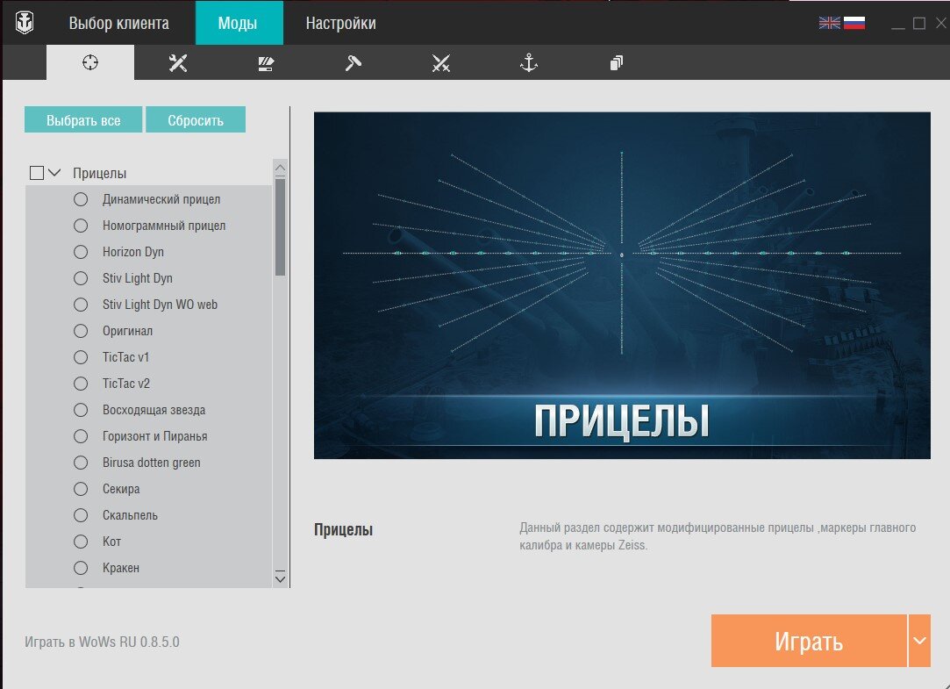Click the Прицелы tree group label
Screen dimensions: 950x689
click(x=99, y=173)
